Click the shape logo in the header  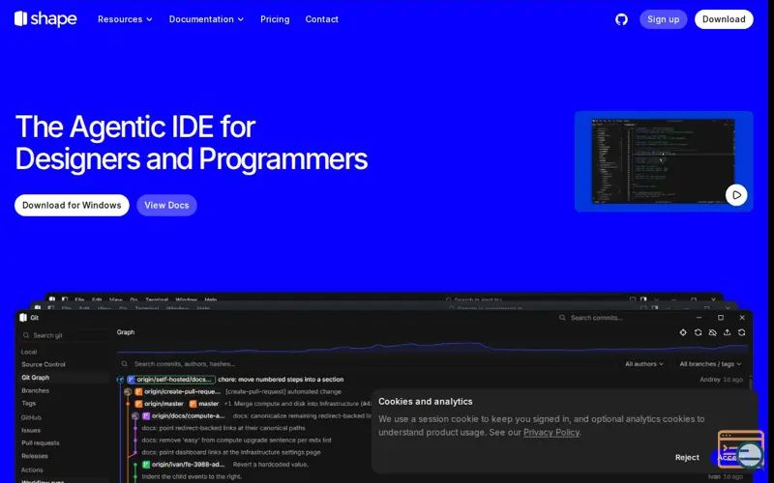click(x=45, y=19)
